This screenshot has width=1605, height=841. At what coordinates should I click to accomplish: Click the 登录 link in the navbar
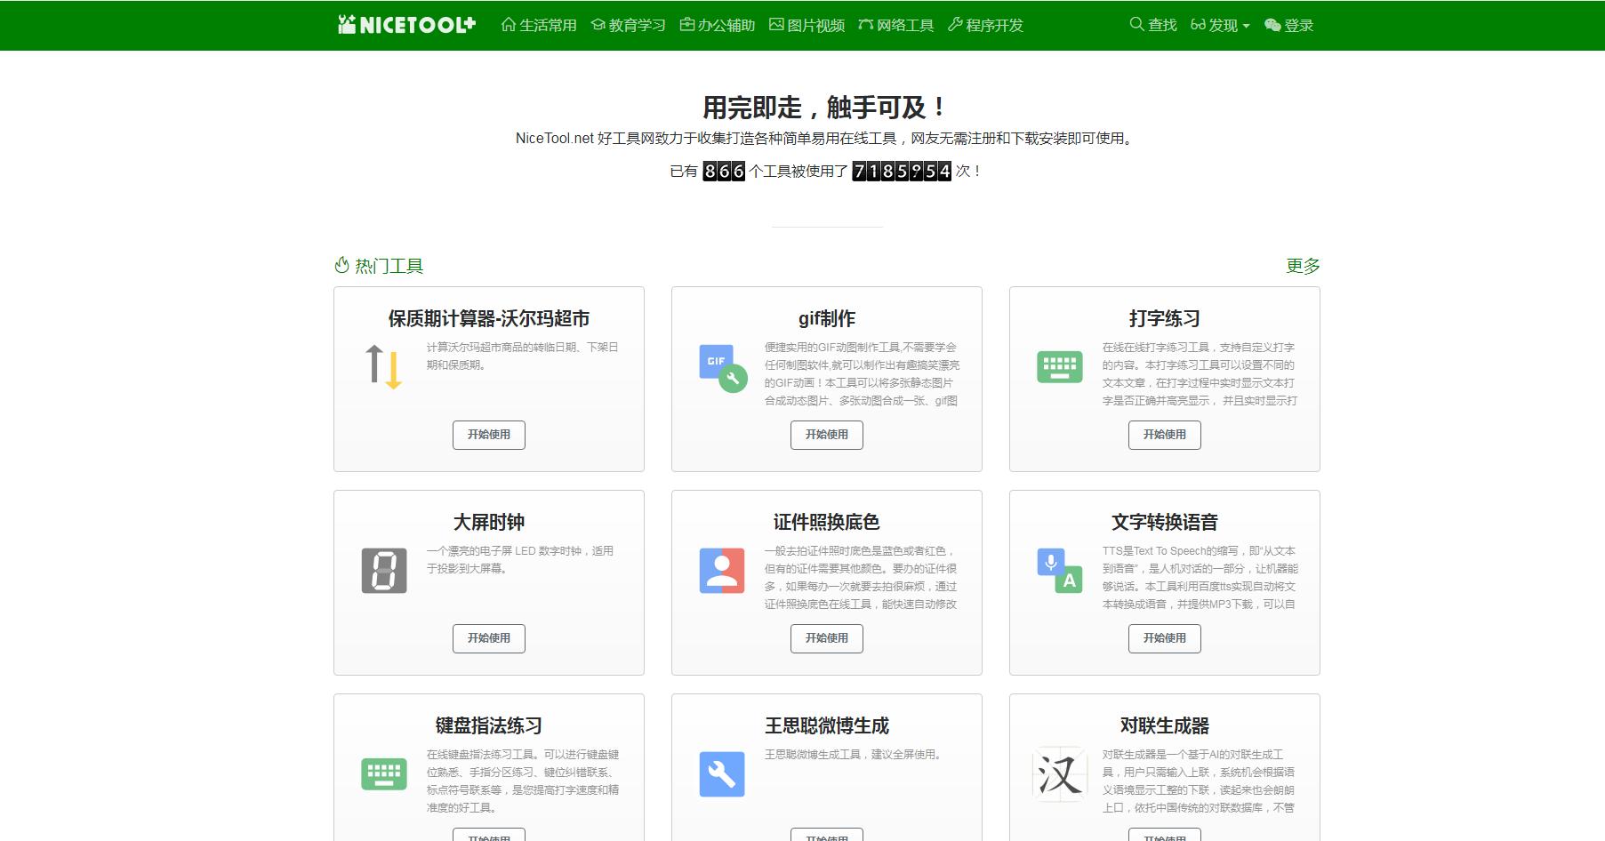click(x=1296, y=25)
